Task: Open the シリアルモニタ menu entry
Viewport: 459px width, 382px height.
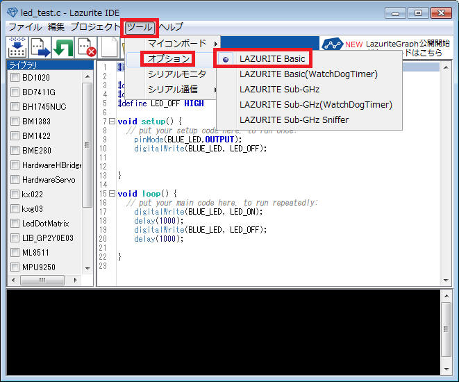Action: 177,74
